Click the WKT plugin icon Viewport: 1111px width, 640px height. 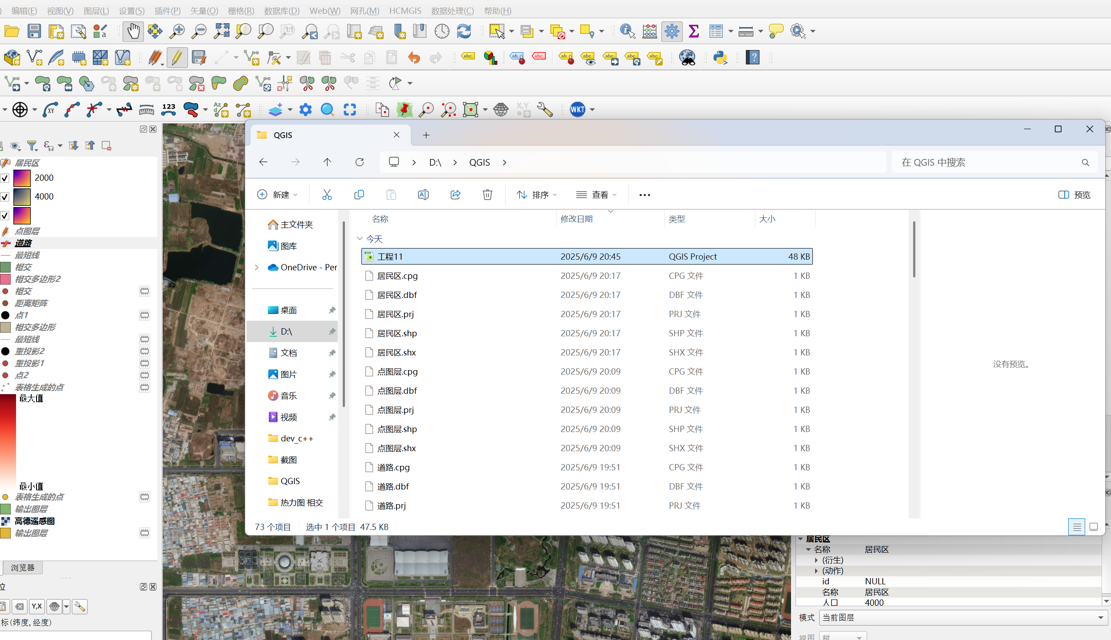(x=578, y=110)
